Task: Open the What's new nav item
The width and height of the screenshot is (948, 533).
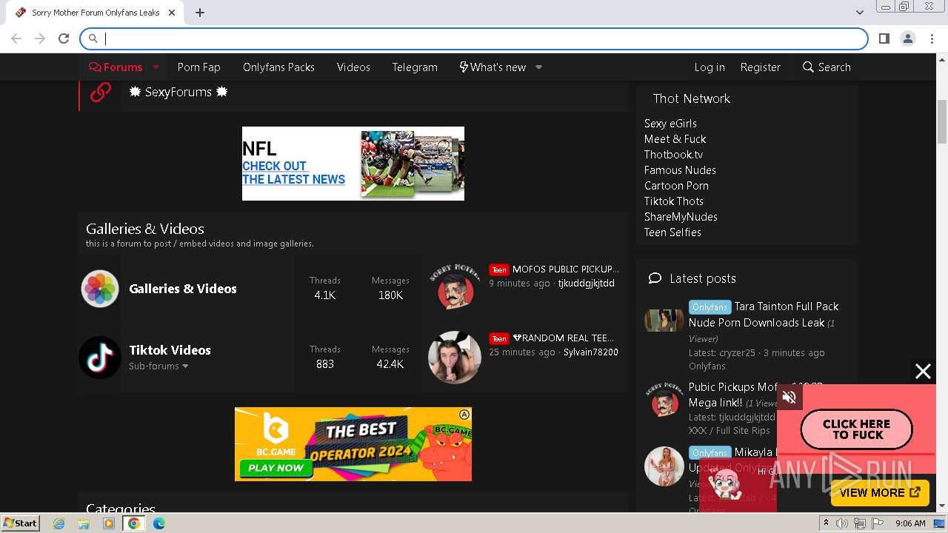Action: point(493,67)
